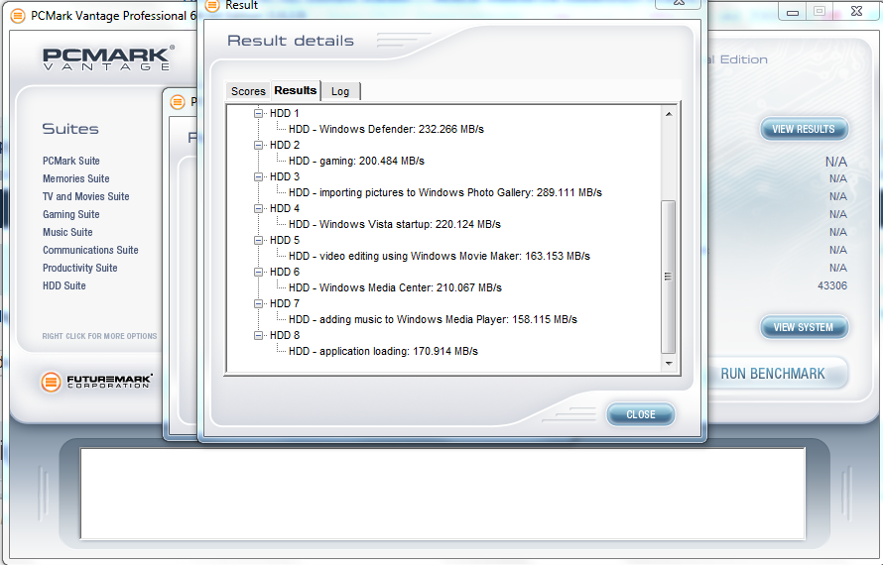
Task: Click the PCMark Vantage logo
Action: pyautogui.click(x=108, y=57)
